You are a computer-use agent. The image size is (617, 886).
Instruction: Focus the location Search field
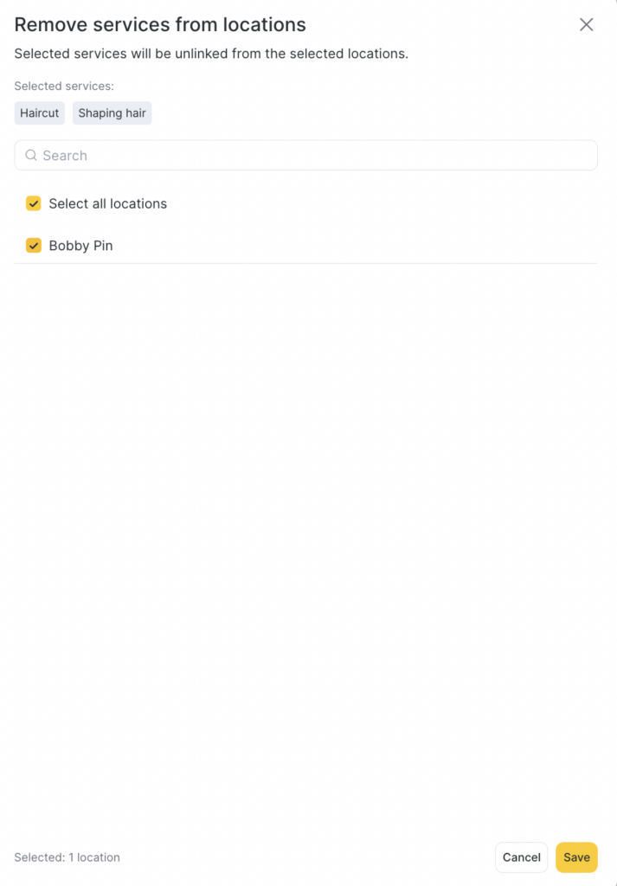pyautogui.click(x=305, y=156)
